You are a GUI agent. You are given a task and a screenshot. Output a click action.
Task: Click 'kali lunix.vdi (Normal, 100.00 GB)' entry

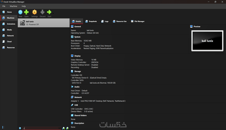click(x=103, y=83)
